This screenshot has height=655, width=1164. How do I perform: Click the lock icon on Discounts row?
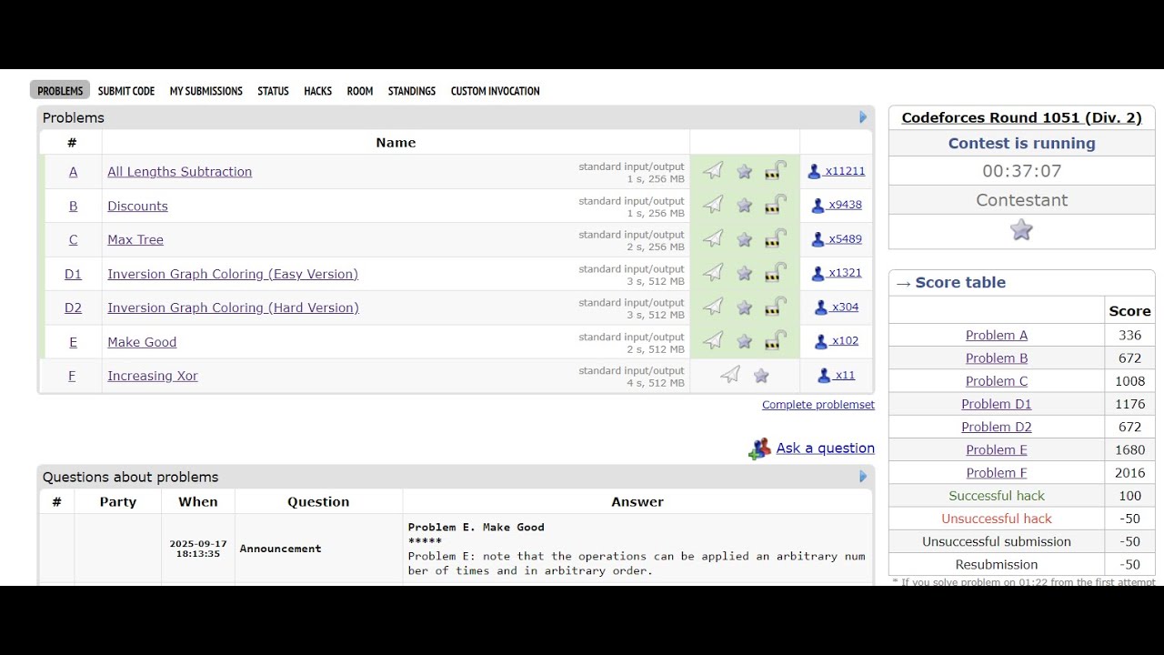click(776, 206)
